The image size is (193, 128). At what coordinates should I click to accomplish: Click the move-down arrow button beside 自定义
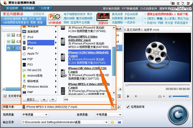tap(53, 100)
